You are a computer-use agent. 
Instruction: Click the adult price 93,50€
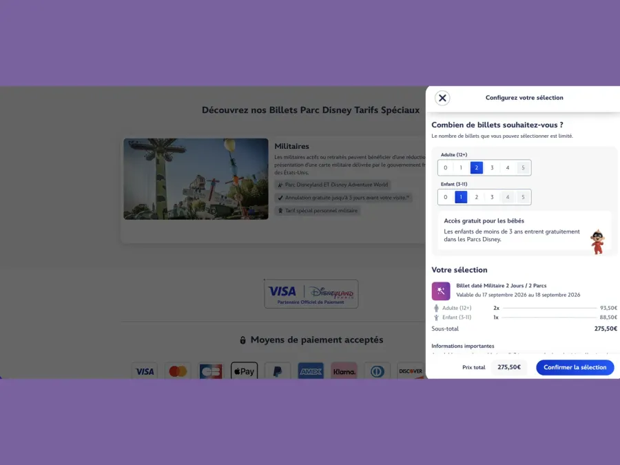coord(608,308)
